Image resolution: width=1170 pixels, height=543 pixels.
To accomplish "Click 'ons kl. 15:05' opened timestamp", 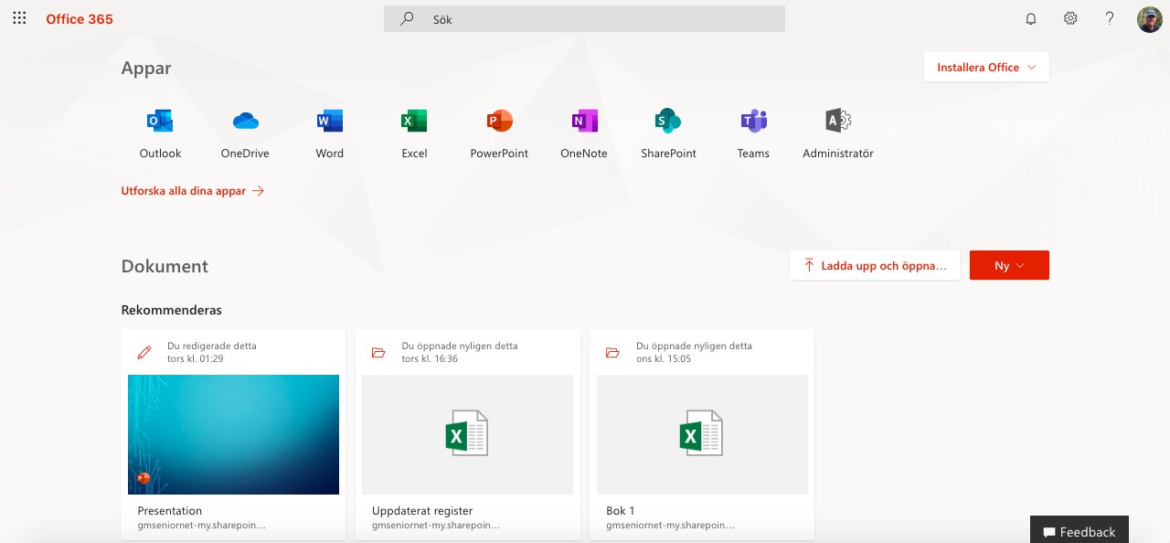I will (664, 358).
